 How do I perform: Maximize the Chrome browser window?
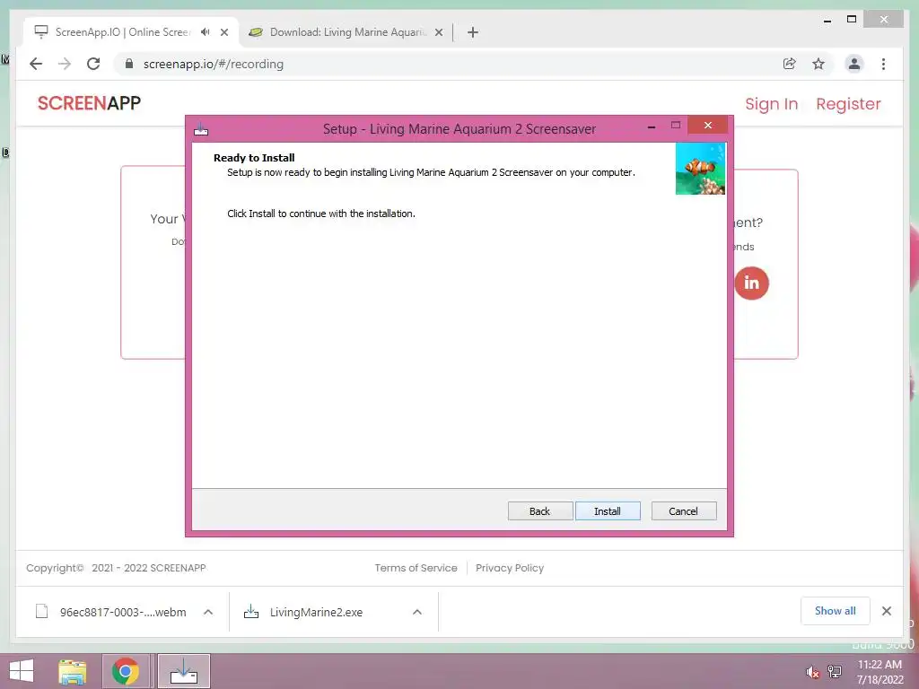click(852, 20)
